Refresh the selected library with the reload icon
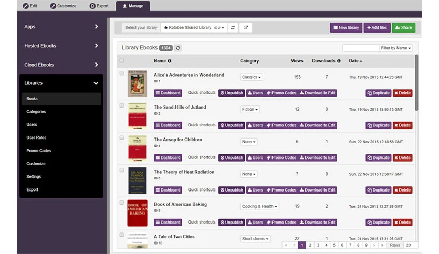The height and width of the screenshot is (254, 439). 233,27
